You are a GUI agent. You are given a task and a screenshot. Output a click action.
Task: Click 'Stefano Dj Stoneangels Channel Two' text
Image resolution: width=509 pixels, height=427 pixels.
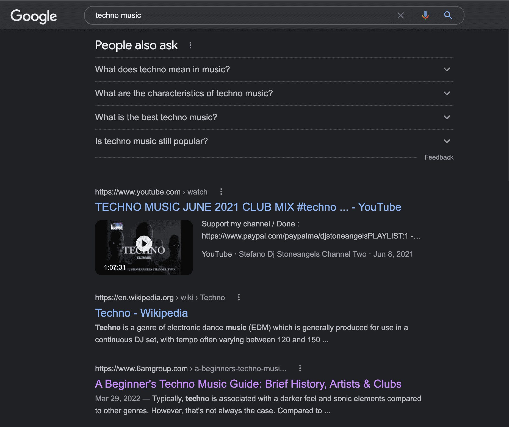tap(303, 254)
